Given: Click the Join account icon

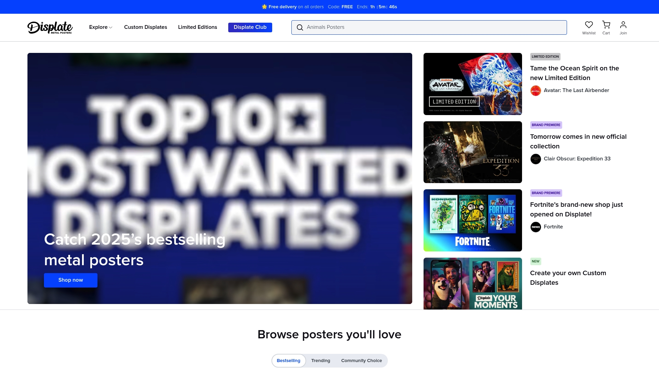Looking at the screenshot, I should tap(623, 25).
